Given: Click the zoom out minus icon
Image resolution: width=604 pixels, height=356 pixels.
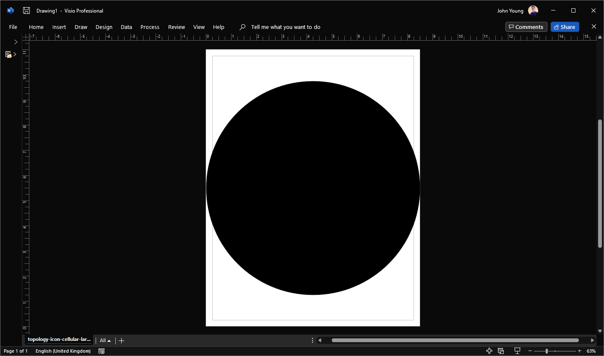Looking at the screenshot, I should pyautogui.click(x=530, y=351).
